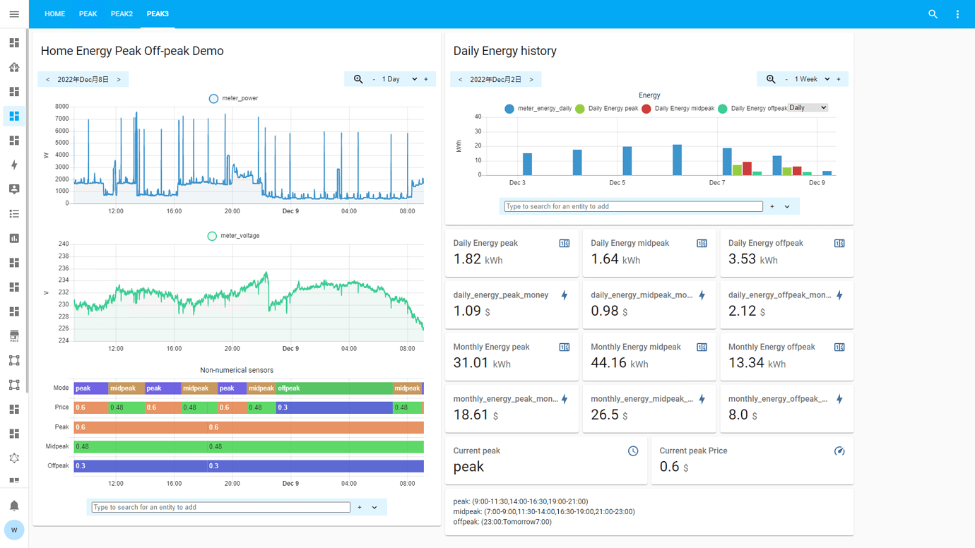Click the W user avatar in the sidebar
The image size is (975, 548).
click(13, 530)
